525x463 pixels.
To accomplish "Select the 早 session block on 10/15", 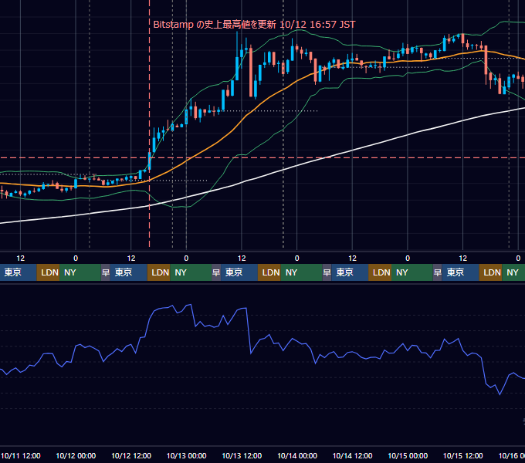I will coord(437,272).
